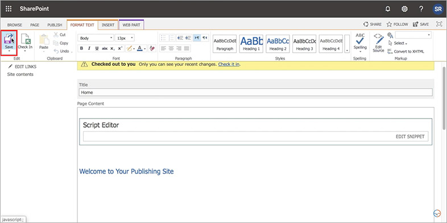Toggle right-to-left text direction
Screen dimensions: 447x223
(205, 37)
